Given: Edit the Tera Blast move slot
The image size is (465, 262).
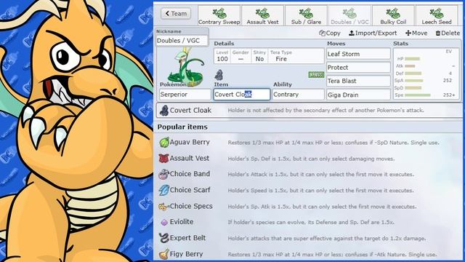Looking at the screenshot, I should [358, 81].
